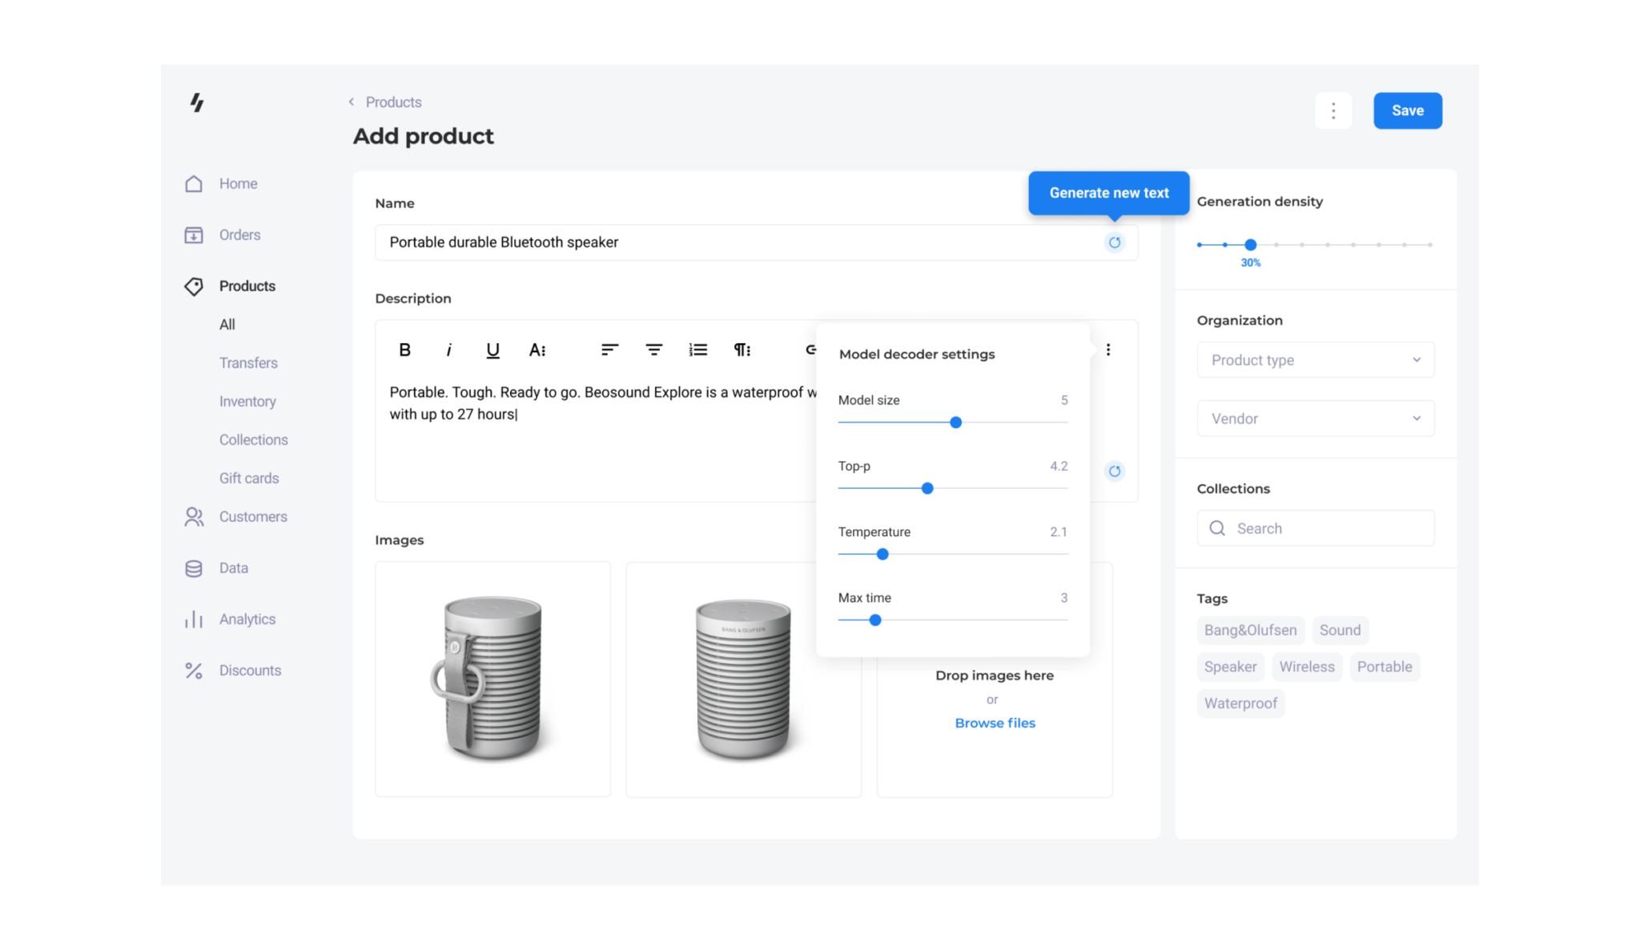Click the Orders inbox icon
1640x950 pixels.
tap(194, 234)
